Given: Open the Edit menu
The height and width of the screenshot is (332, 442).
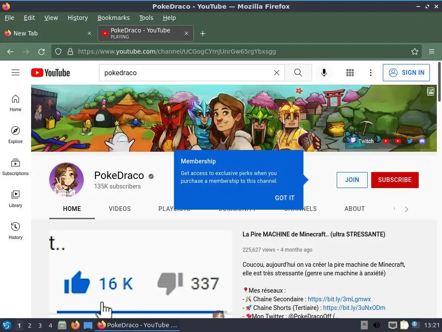Looking at the screenshot, I should pos(29,18).
